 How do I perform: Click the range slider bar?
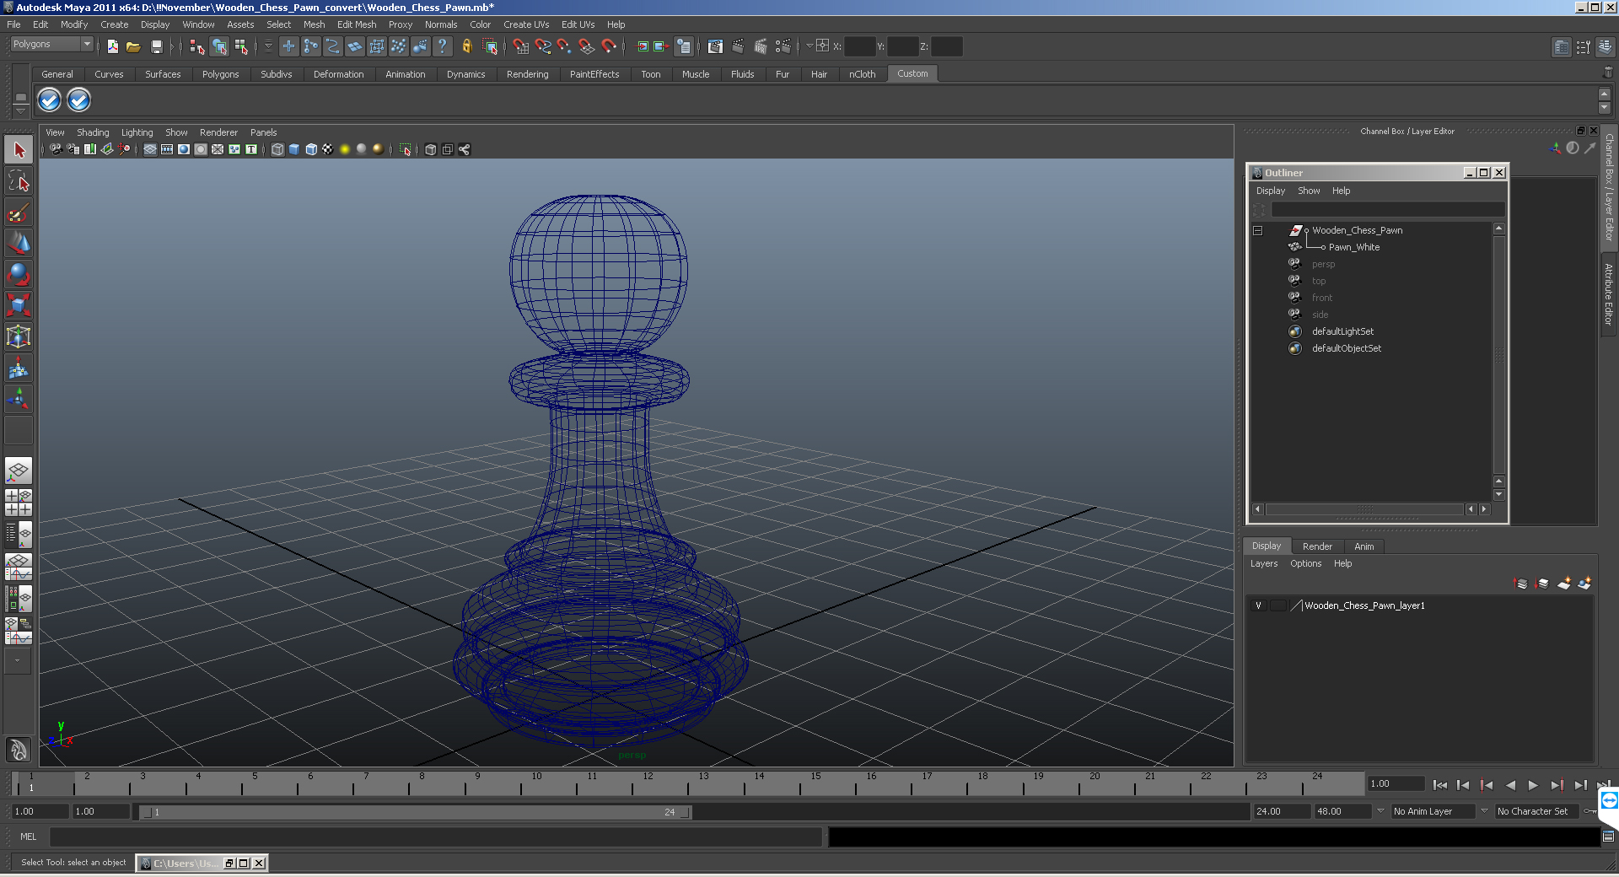click(415, 812)
